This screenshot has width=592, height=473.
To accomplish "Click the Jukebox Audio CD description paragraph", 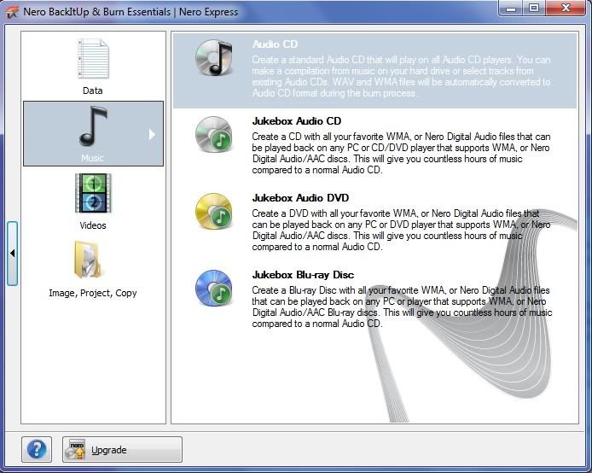I will click(x=401, y=153).
